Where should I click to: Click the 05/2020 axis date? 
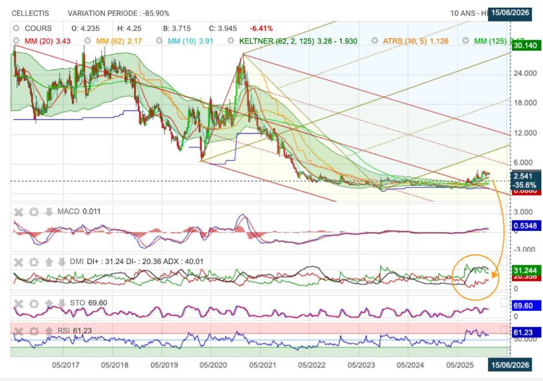click(x=213, y=365)
